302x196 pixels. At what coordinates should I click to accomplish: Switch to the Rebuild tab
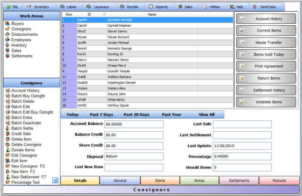click(279, 181)
